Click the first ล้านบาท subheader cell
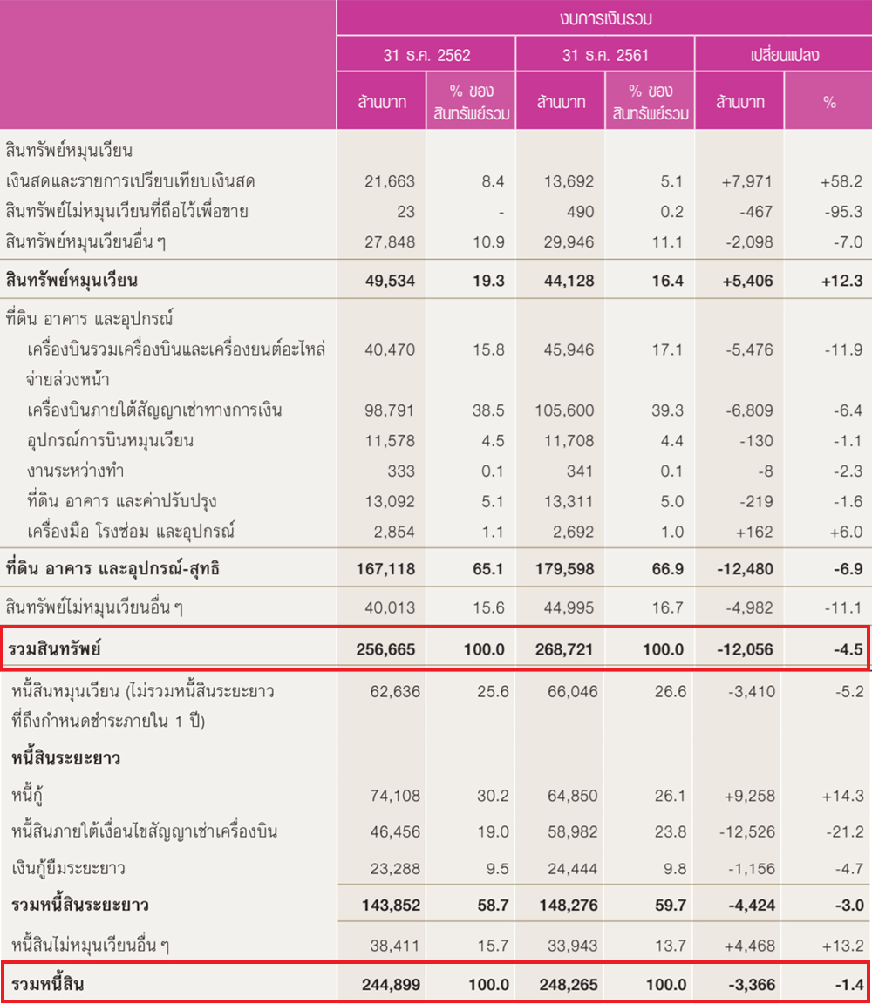The width and height of the screenshot is (872, 1004). pos(380,101)
